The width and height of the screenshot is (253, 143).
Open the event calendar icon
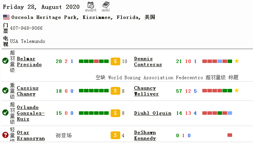click(x=91, y=7)
